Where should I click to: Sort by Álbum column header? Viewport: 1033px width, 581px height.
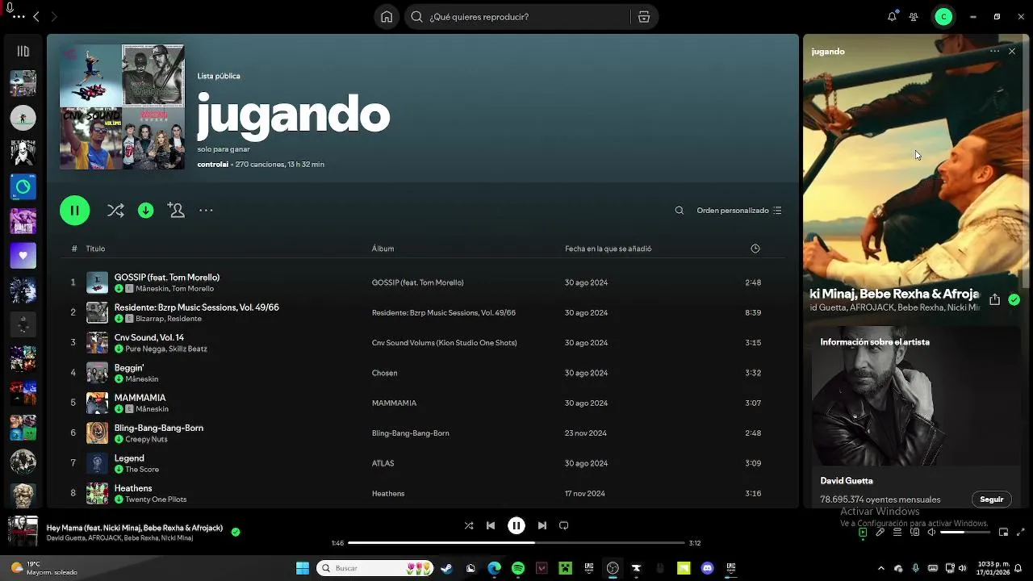(383, 249)
